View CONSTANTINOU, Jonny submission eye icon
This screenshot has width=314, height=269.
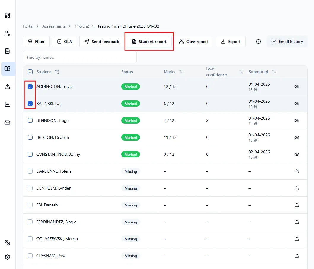297,154
